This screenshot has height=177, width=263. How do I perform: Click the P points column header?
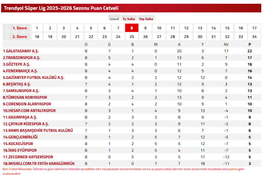click(x=250, y=44)
